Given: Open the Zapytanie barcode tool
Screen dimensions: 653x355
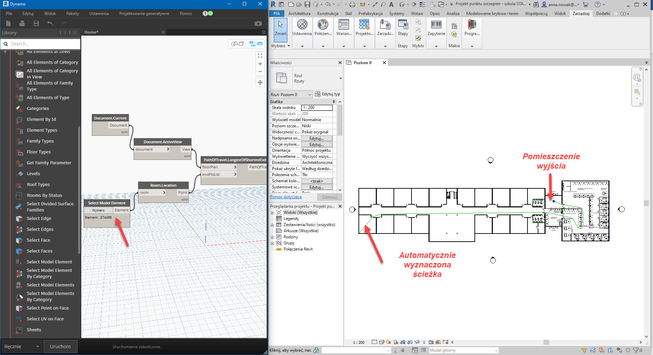Looking at the screenshot, I should coord(436,27).
